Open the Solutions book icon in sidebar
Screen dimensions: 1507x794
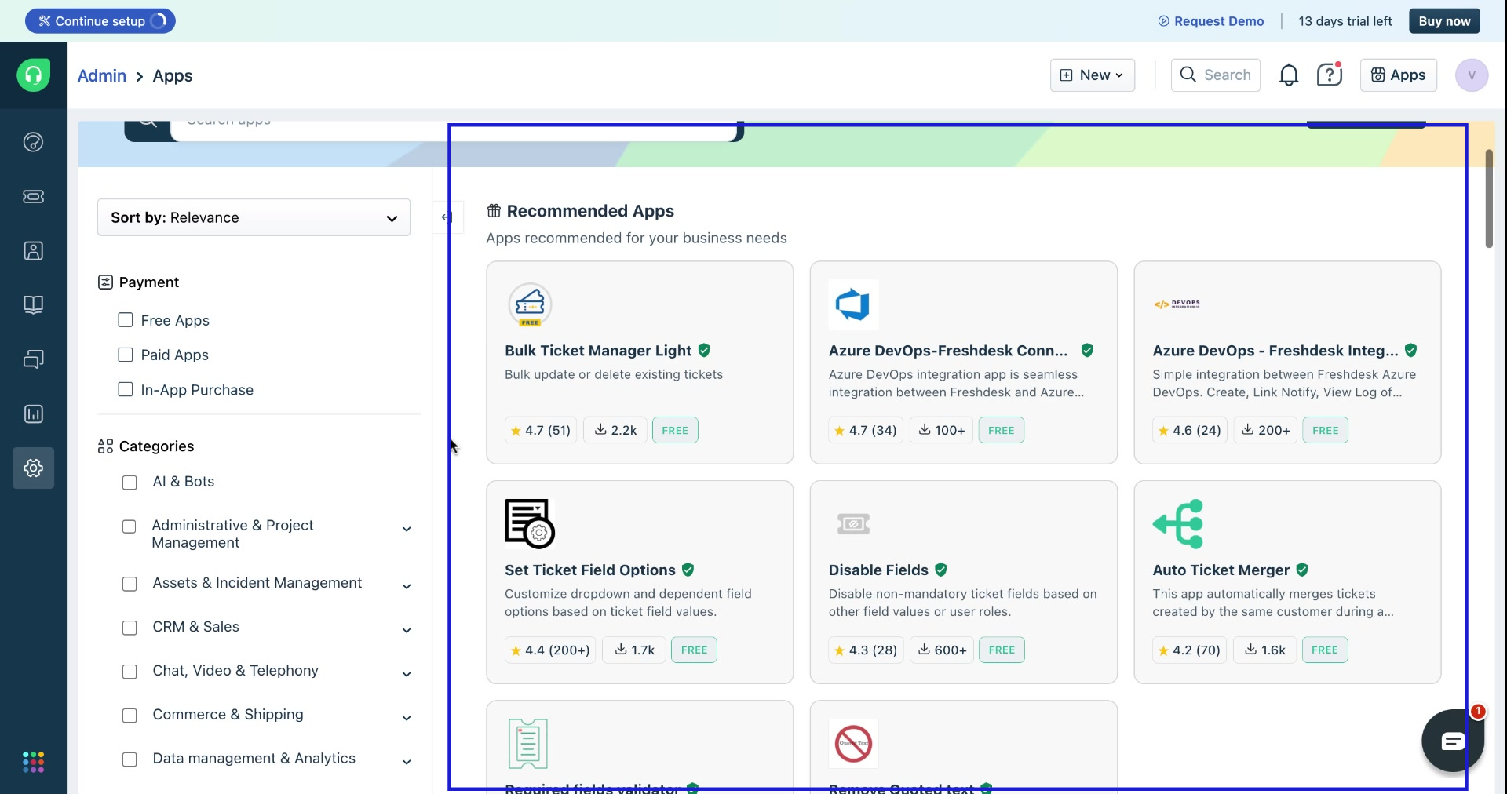point(33,304)
